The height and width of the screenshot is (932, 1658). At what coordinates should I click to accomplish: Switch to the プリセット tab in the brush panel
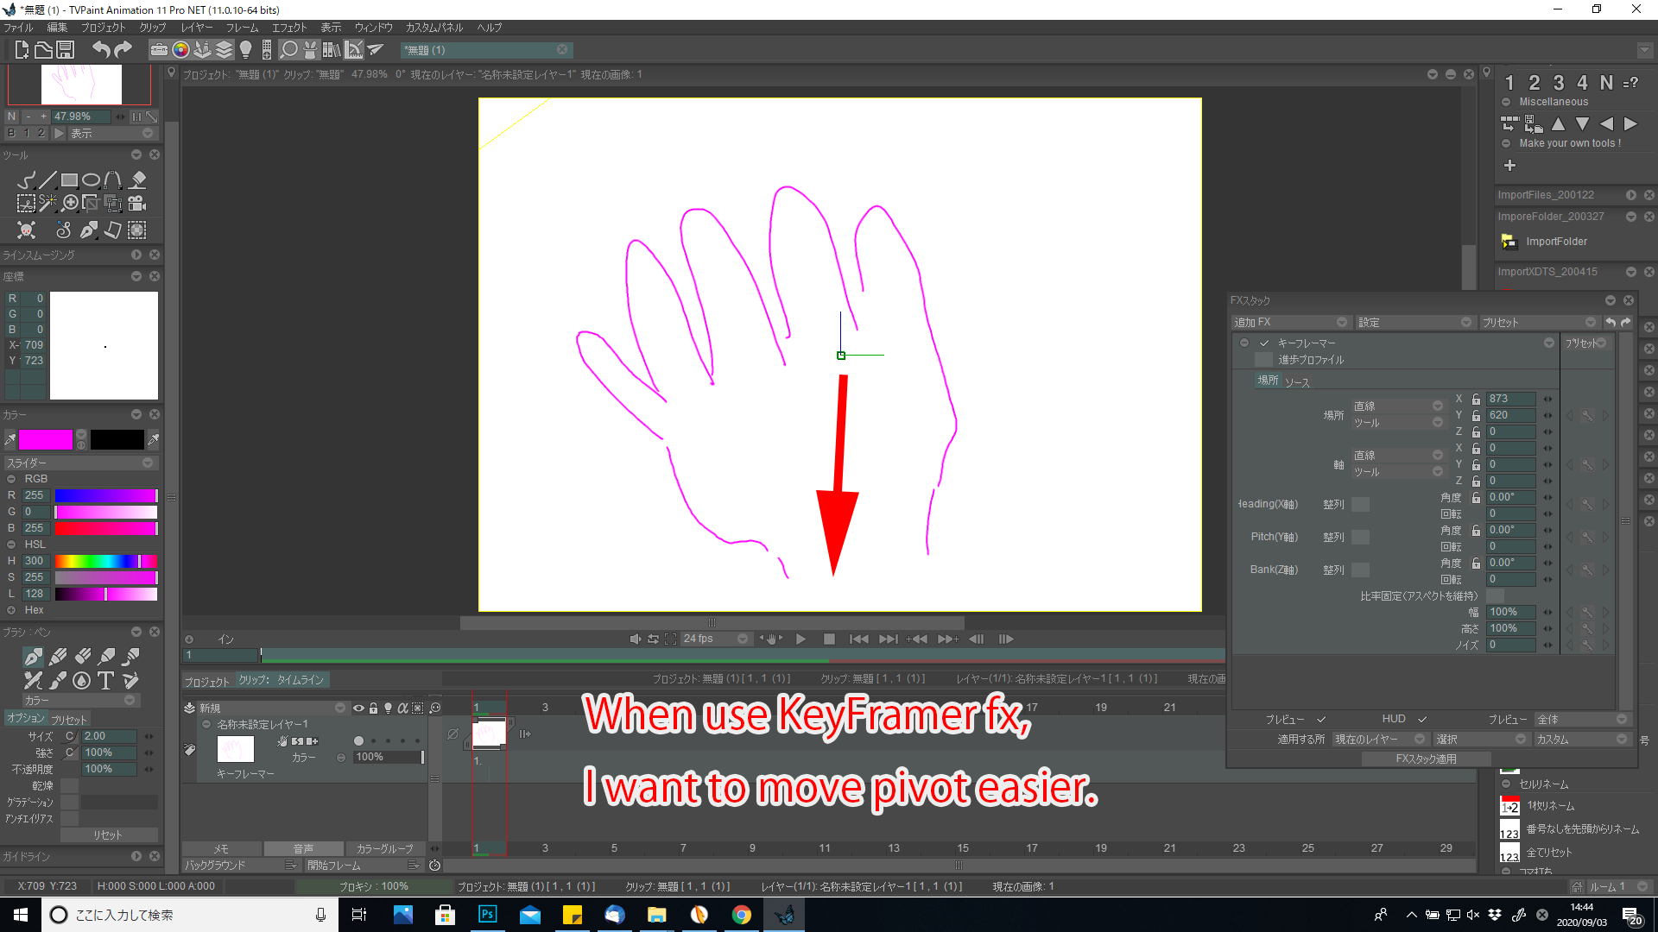point(69,720)
